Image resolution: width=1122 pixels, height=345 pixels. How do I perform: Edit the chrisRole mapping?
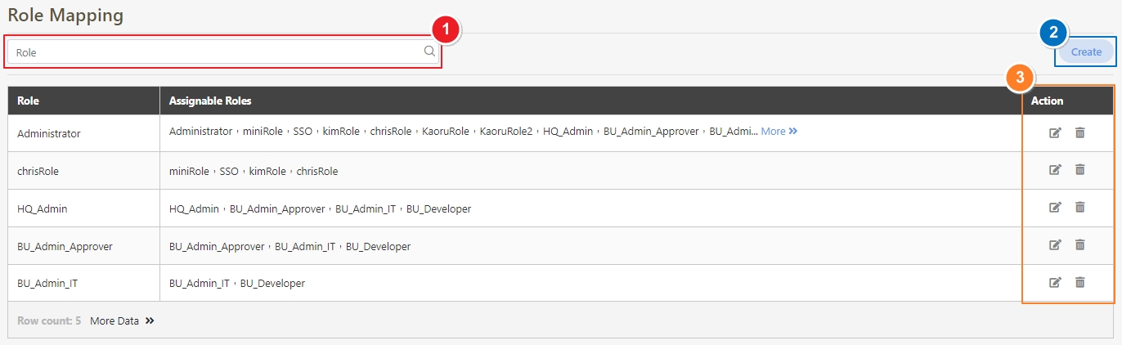click(x=1055, y=170)
